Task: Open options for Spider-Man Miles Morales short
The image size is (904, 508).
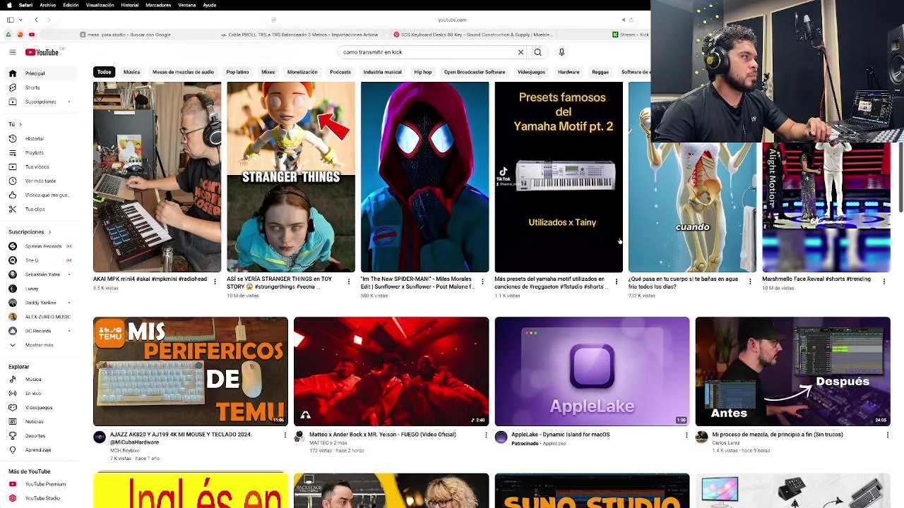Action: pyautogui.click(x=482, y=282)
